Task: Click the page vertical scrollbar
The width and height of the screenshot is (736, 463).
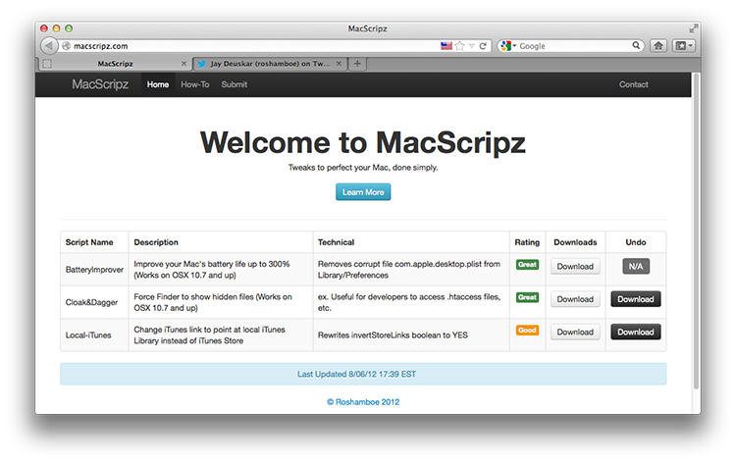Action: [697, 230]
